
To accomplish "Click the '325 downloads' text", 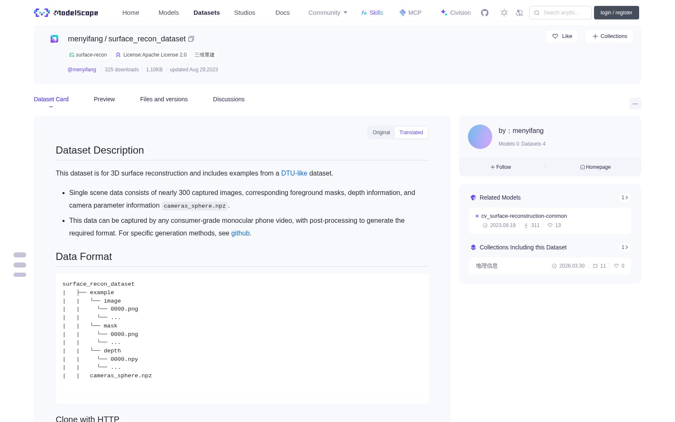I will (122, 70).
